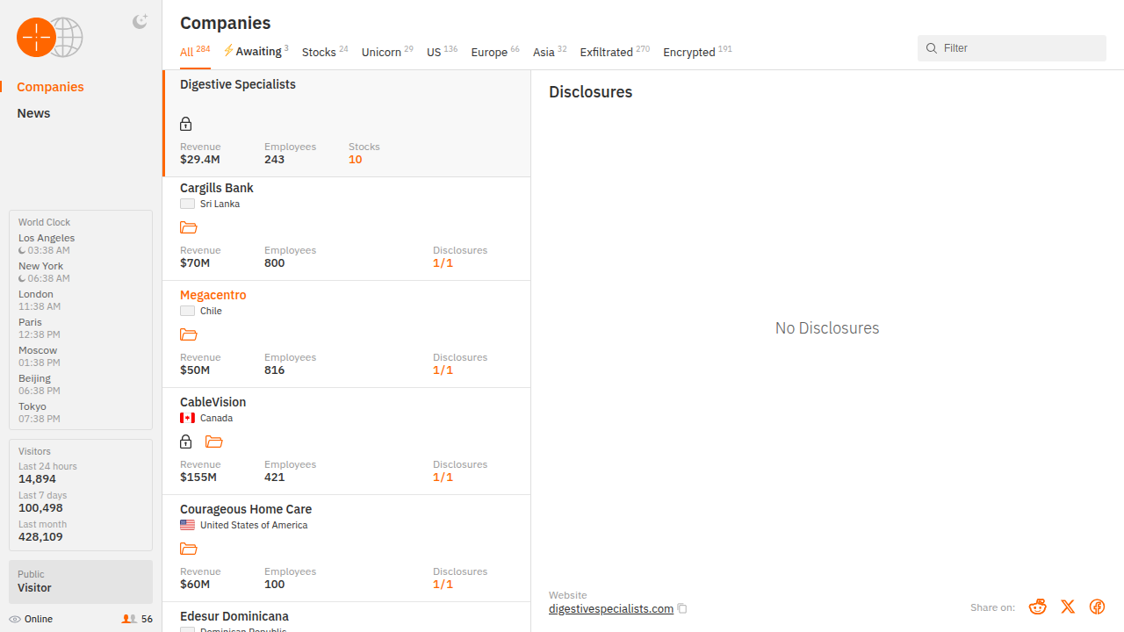Share on Reddit

[x=1038, y=607]
